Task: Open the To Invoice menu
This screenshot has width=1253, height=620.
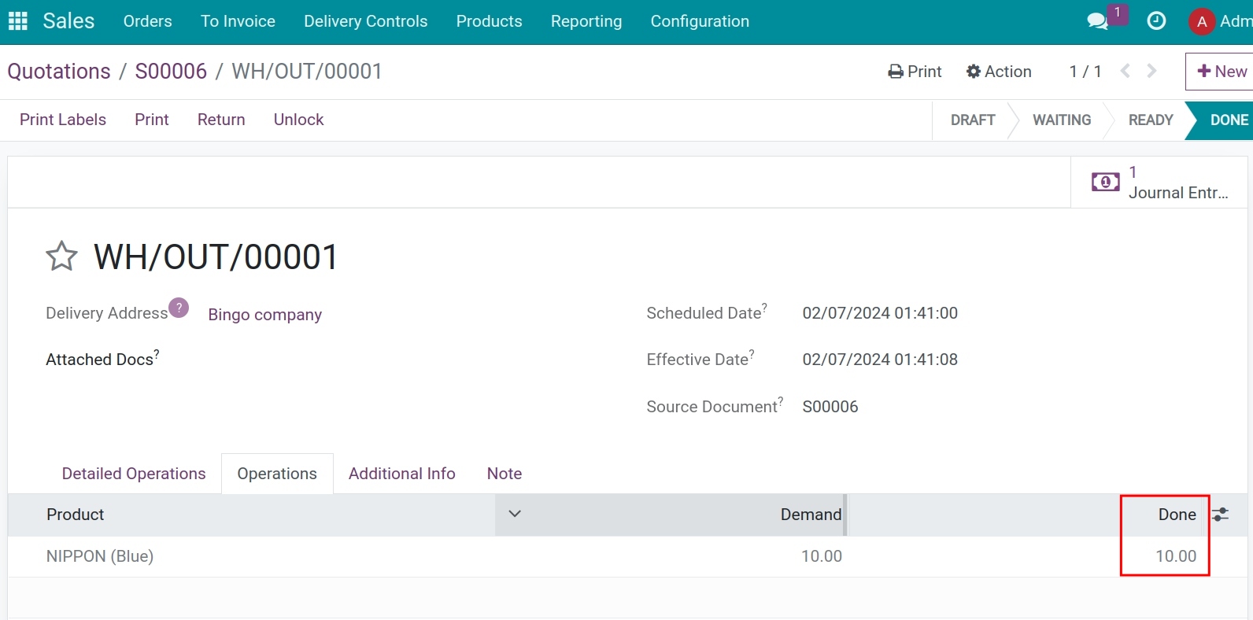Action: (x=238, y=21)
